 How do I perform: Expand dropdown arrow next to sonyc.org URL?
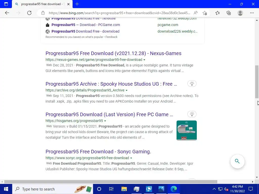[131, 158]
